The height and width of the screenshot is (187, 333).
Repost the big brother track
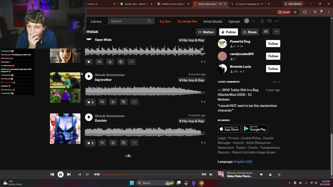pos(102,102)
